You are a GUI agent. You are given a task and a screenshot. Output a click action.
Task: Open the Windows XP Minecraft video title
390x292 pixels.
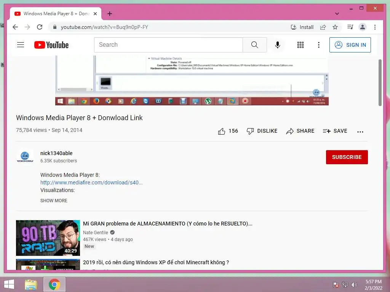tap(156, 262)
